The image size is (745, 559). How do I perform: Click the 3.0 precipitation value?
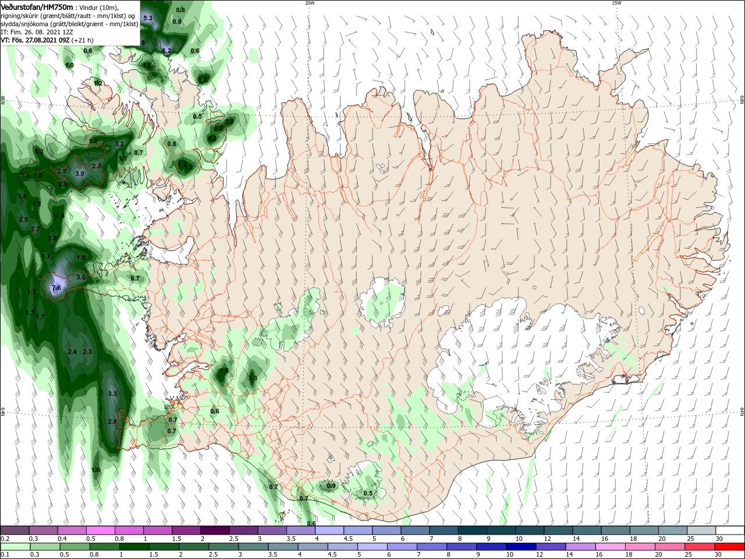point(81,278)
